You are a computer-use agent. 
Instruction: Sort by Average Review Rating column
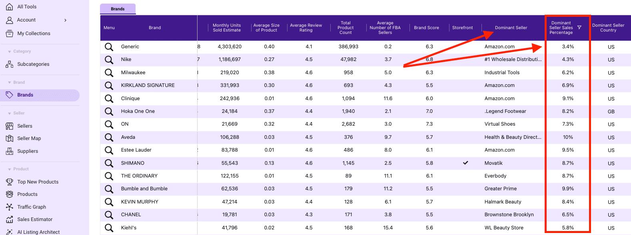pos(306,28)
